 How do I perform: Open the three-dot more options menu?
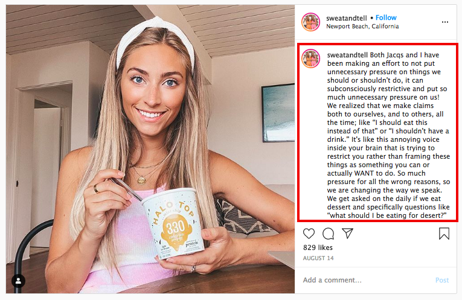(445, 22)
